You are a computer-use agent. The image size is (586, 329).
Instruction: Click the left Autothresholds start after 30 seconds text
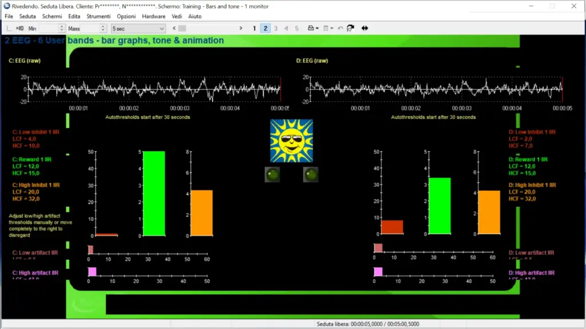148,117
